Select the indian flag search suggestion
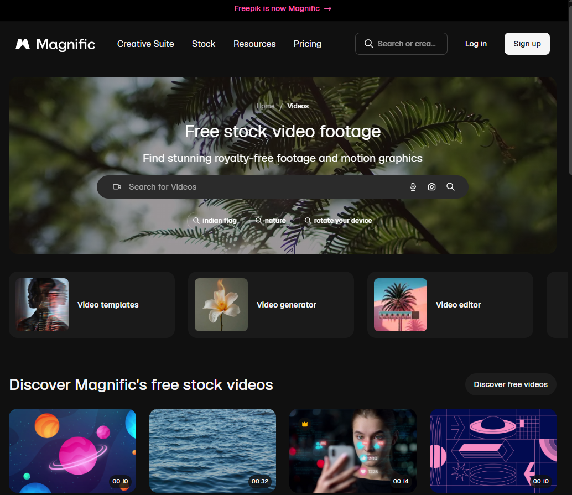Screen dimensions: 572x495 216,221
